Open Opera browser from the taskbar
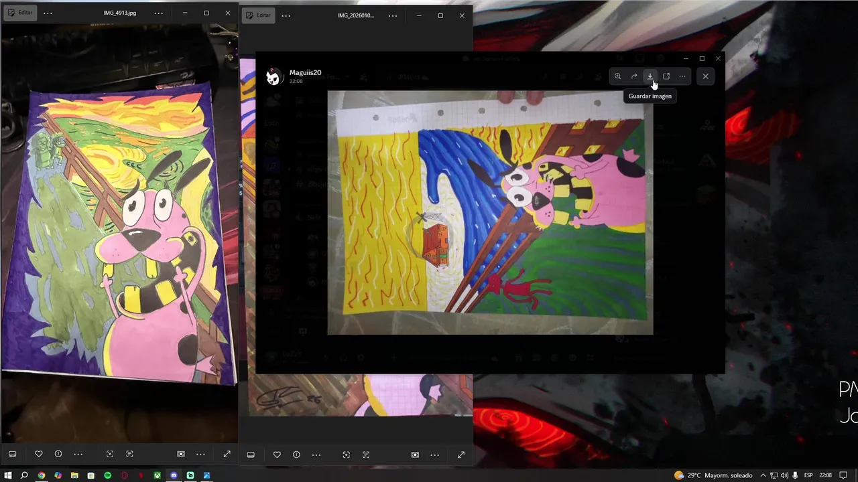858x482 pixels. [124, 475]
